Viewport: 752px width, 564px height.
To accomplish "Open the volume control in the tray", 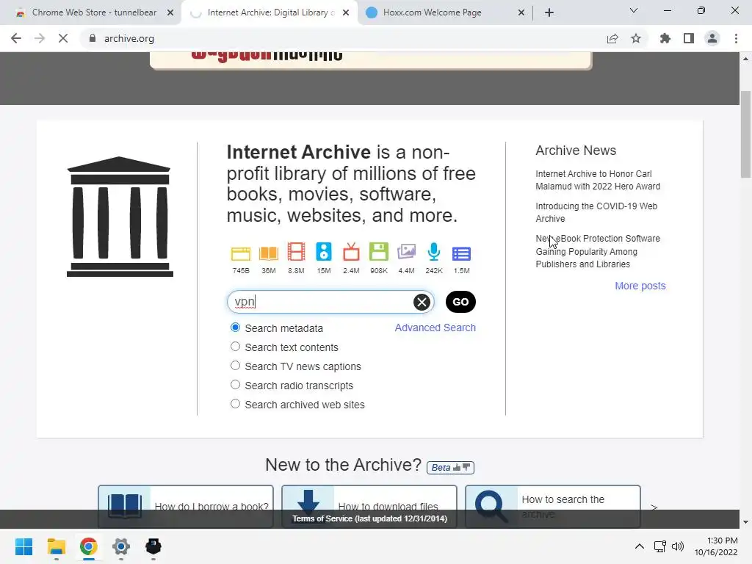I will pyautogui.click(x=678, y=546).
